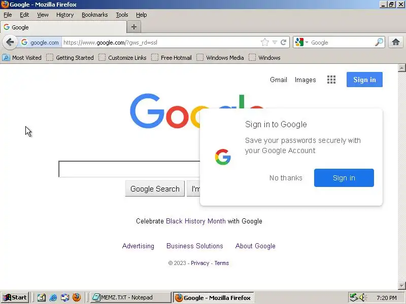Click the taskbar clock showing 7:20 PM
406x304 pixels.
387,298
